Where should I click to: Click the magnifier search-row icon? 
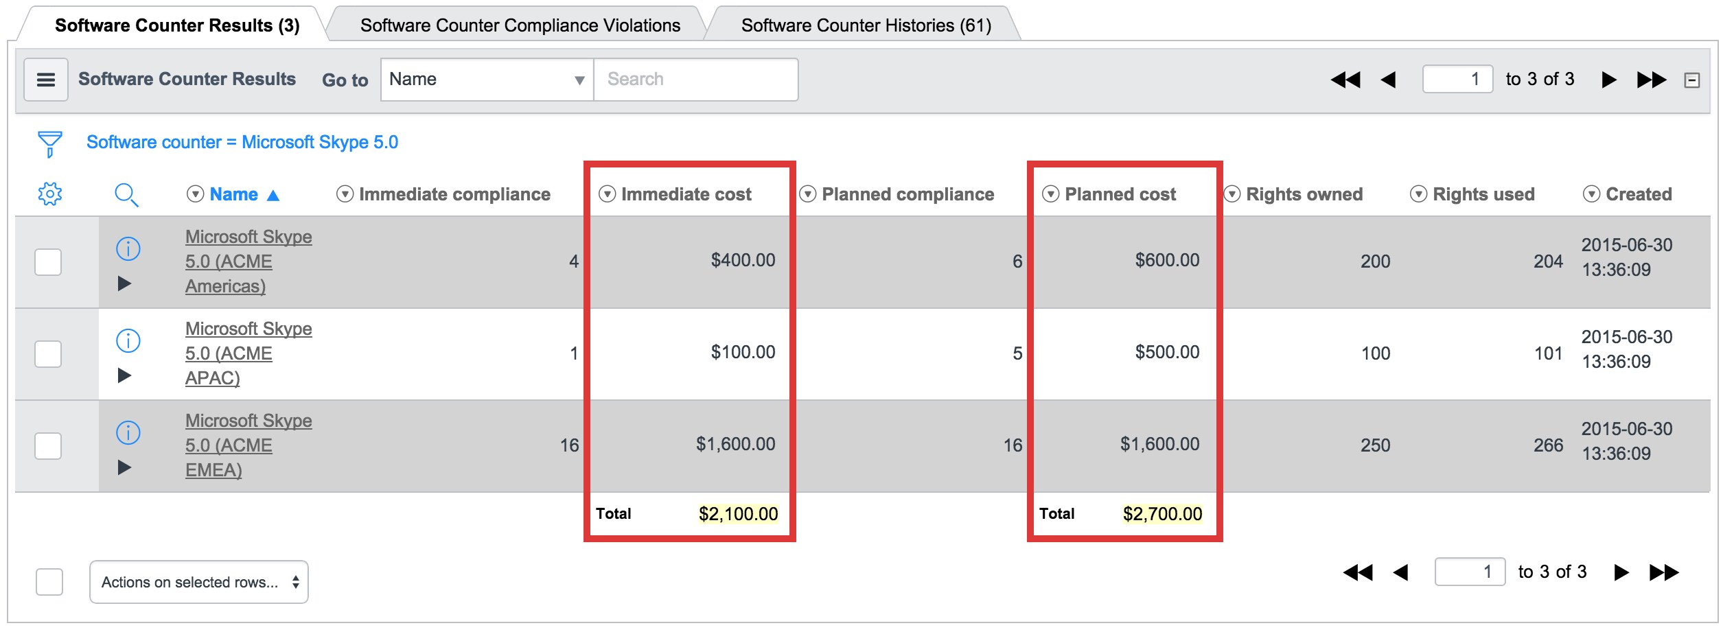(x=126, y=195)
